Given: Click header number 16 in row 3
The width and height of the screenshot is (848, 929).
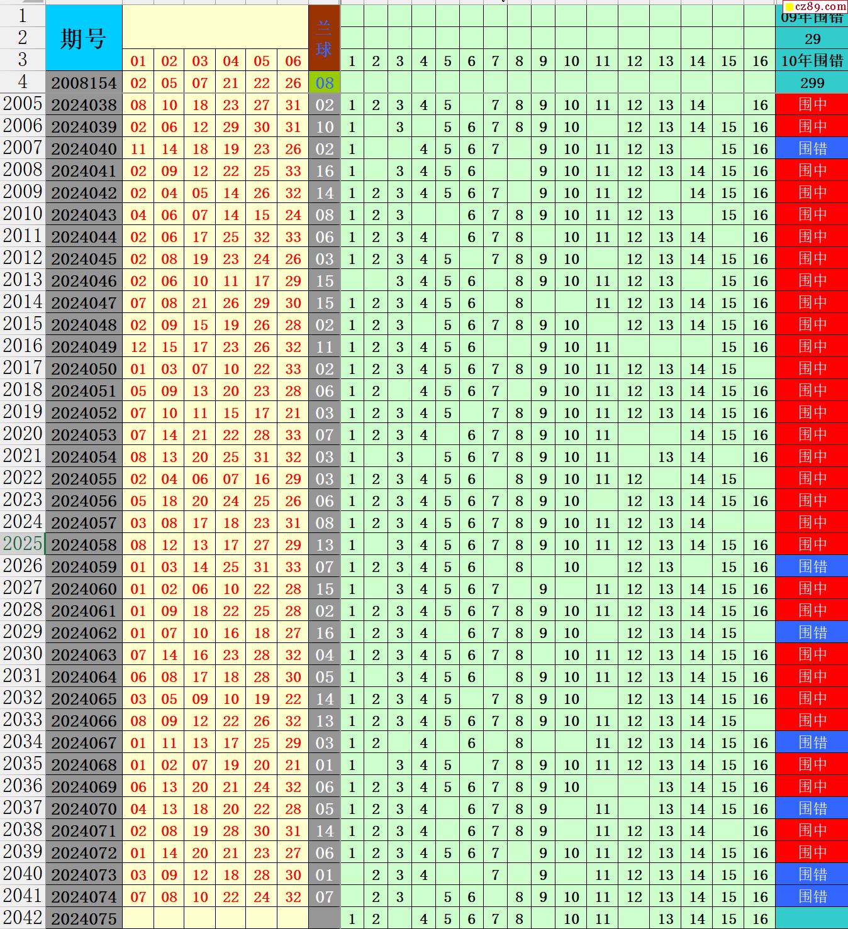Looking at the screenshot, I should 760,60.
